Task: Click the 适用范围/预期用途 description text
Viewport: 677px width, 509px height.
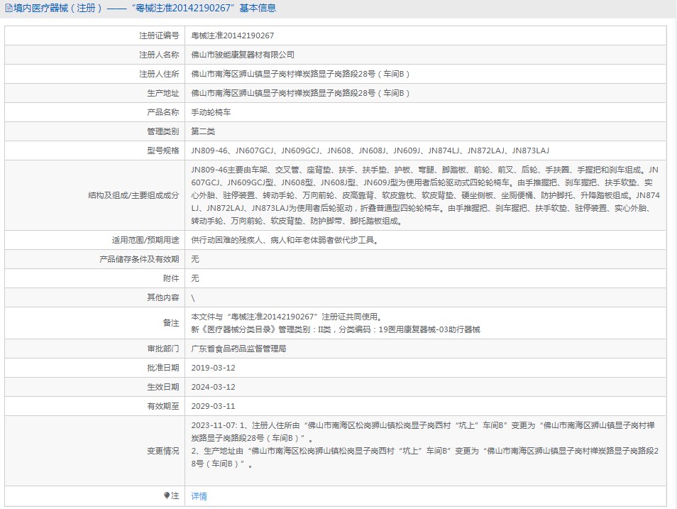Action: tap(285, 240)
